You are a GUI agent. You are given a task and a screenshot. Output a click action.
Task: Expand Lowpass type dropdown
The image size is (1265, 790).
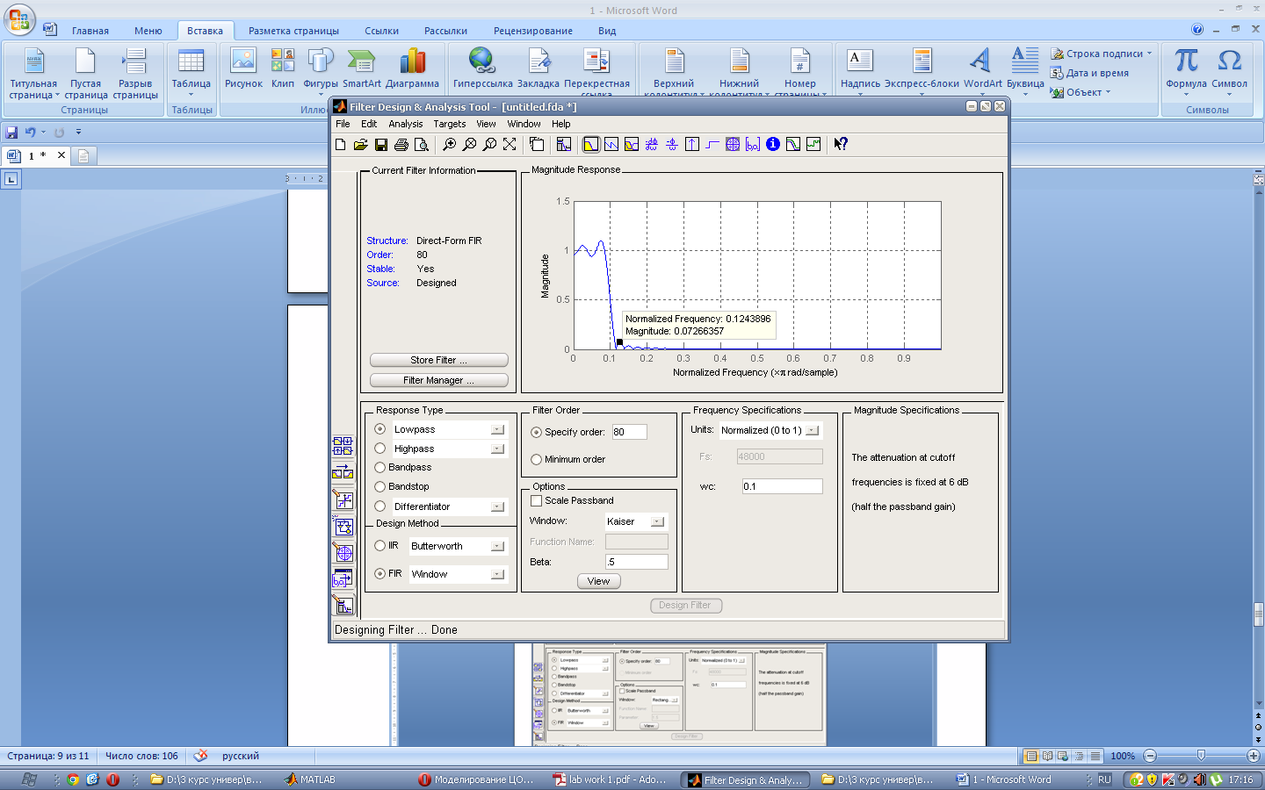pos(497,429)
